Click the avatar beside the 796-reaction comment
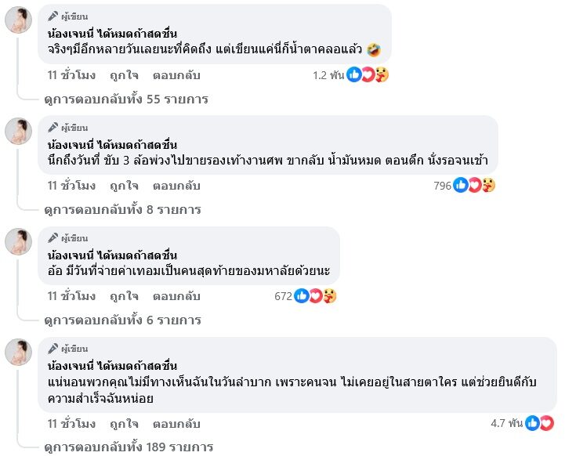This screenshot has width=576, height=456. [x=19, y=131]
